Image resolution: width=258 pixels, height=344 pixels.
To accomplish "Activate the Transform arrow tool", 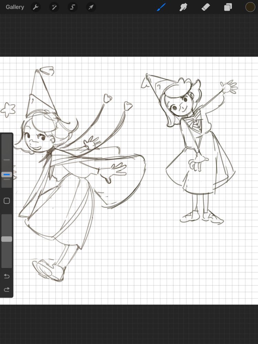I will pyautogui.click(x=91, y=7).
